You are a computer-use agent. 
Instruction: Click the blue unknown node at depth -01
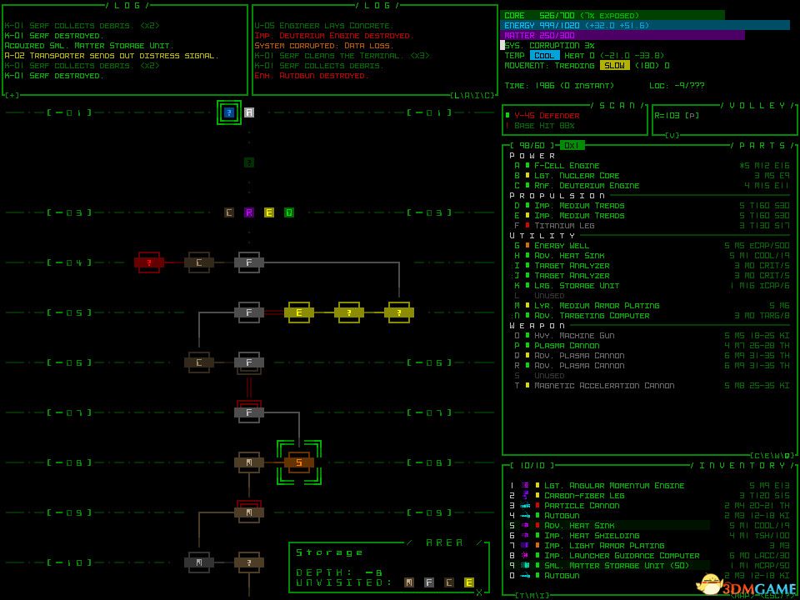pyautogui.click(x=229, y=112)
